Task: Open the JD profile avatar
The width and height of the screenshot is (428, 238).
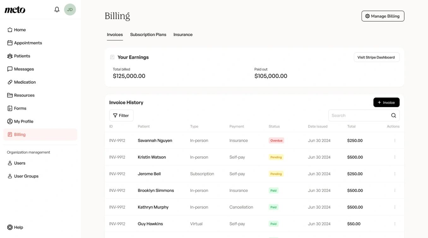Action: click(70, 9)
